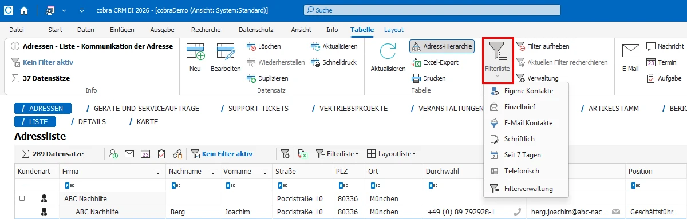
Task: Switch to the Daten ribbon tab
Action: coord(86,30)
